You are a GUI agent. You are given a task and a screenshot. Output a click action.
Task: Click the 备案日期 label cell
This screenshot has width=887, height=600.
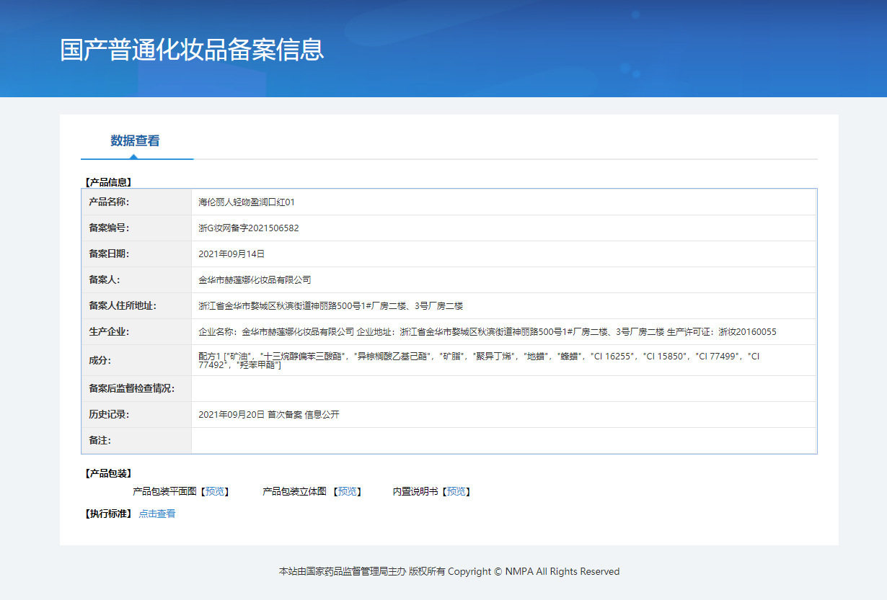click(x=136, y=254)
